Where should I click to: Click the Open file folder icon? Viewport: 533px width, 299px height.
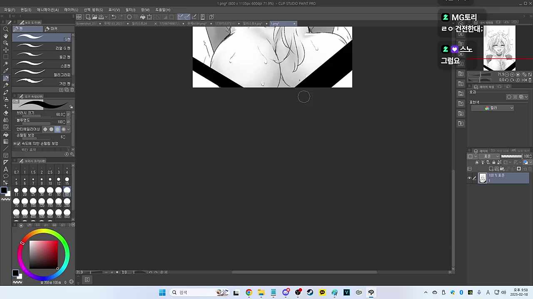point(95,17)
